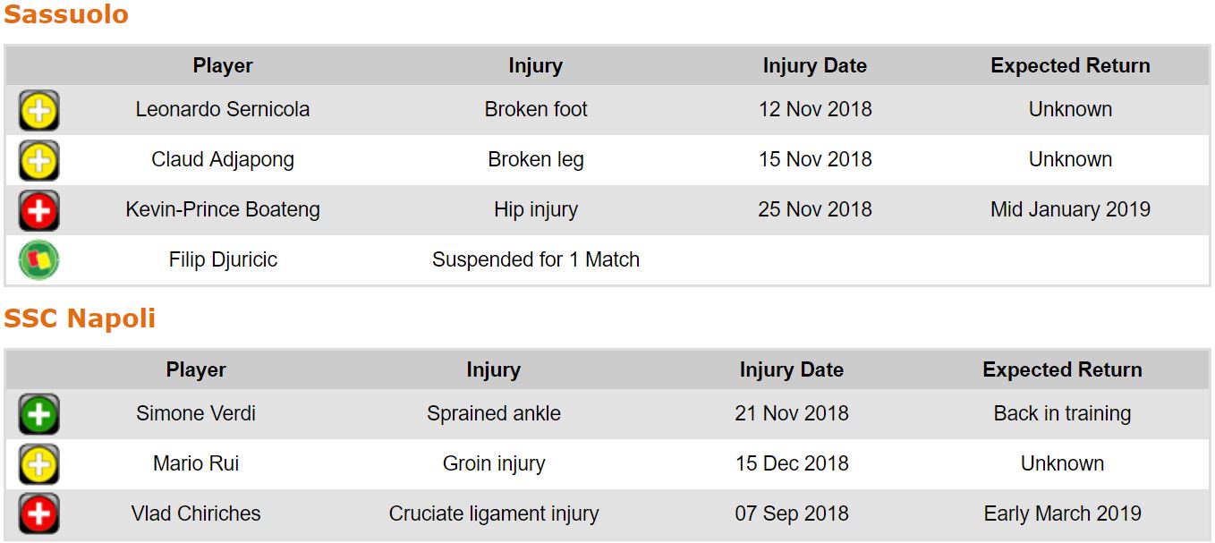Click 'Mid January 2019' expected return cell

coord(1070,210)
